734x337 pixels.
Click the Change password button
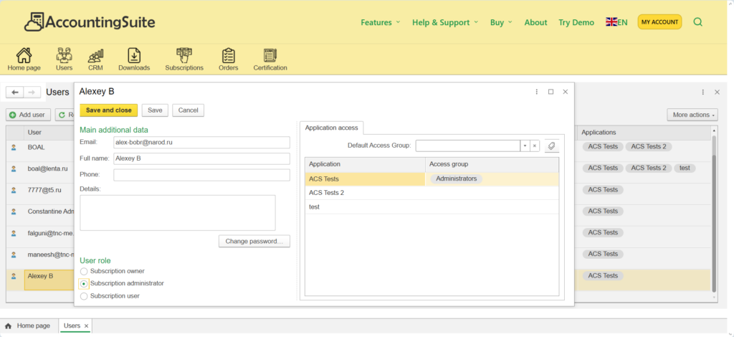click(x=254, y=242)
